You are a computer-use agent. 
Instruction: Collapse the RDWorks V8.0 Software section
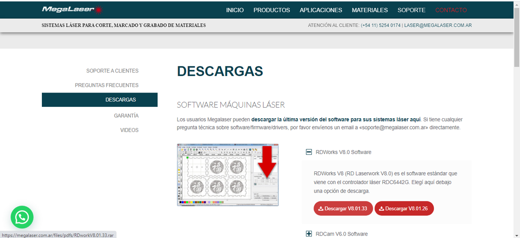(309, 152)
